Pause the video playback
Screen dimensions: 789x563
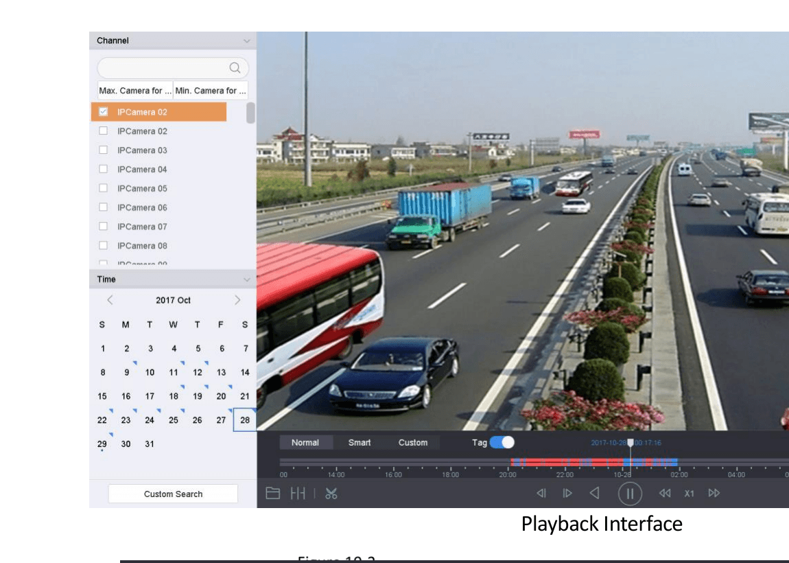click(630, 494)
